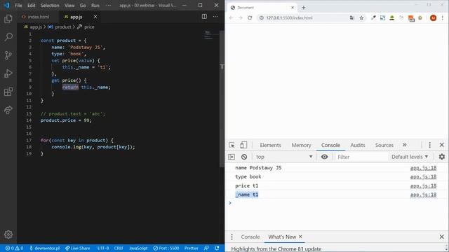Image resolution: width=449 pixels, height=252 pixels.
Task: Click the Live Share status bar button
Action: 77,248
